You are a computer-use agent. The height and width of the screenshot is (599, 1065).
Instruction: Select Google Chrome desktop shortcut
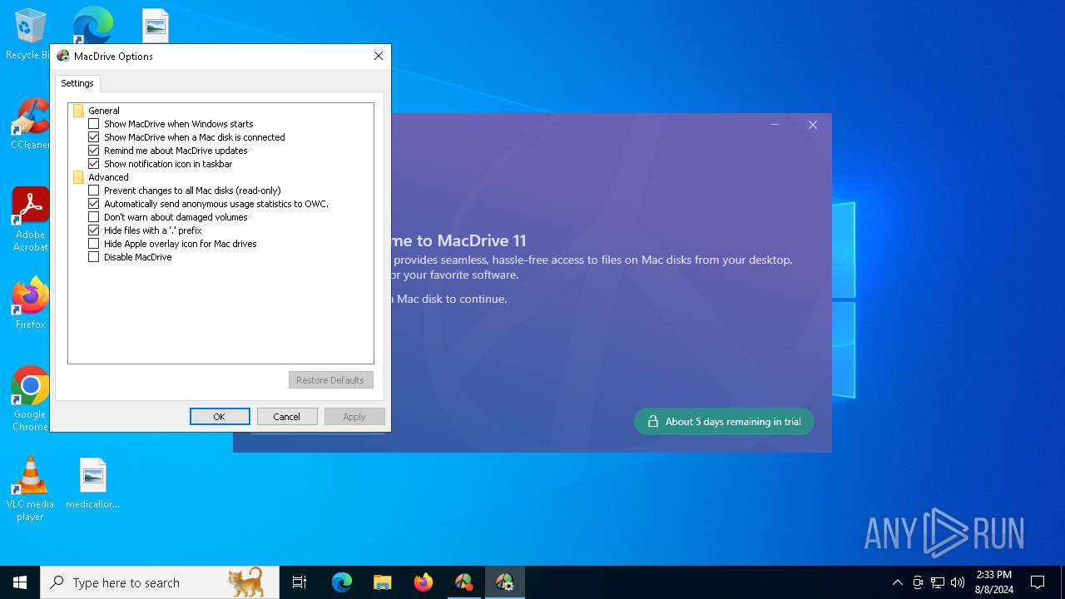click(x=30, y=399)
